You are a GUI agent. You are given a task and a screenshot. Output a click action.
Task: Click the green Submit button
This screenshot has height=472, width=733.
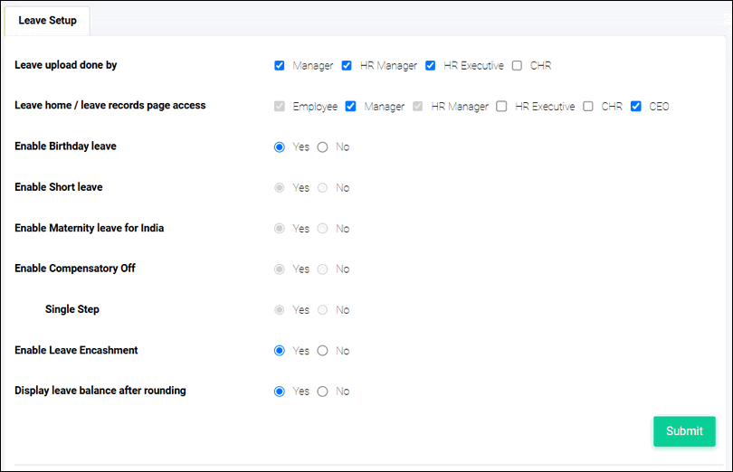[684, 431]
